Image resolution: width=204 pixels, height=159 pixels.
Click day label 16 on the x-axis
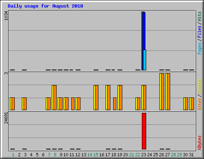(x=102, y=155)
